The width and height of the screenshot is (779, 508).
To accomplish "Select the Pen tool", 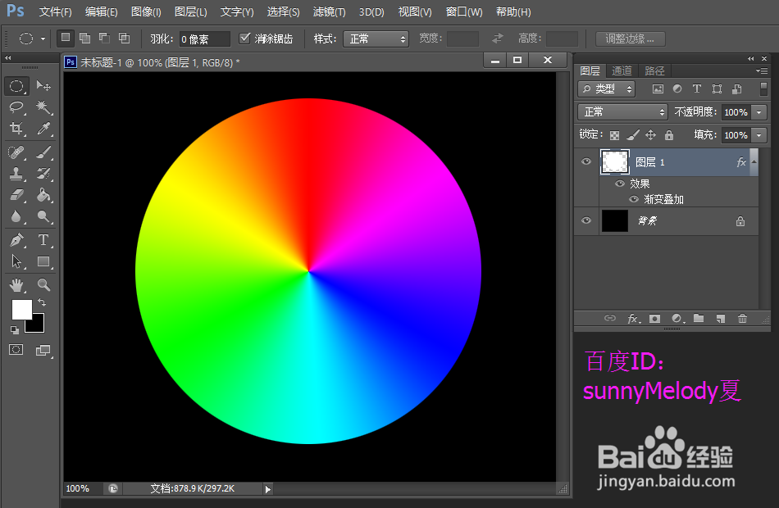I will coord(16,240).
